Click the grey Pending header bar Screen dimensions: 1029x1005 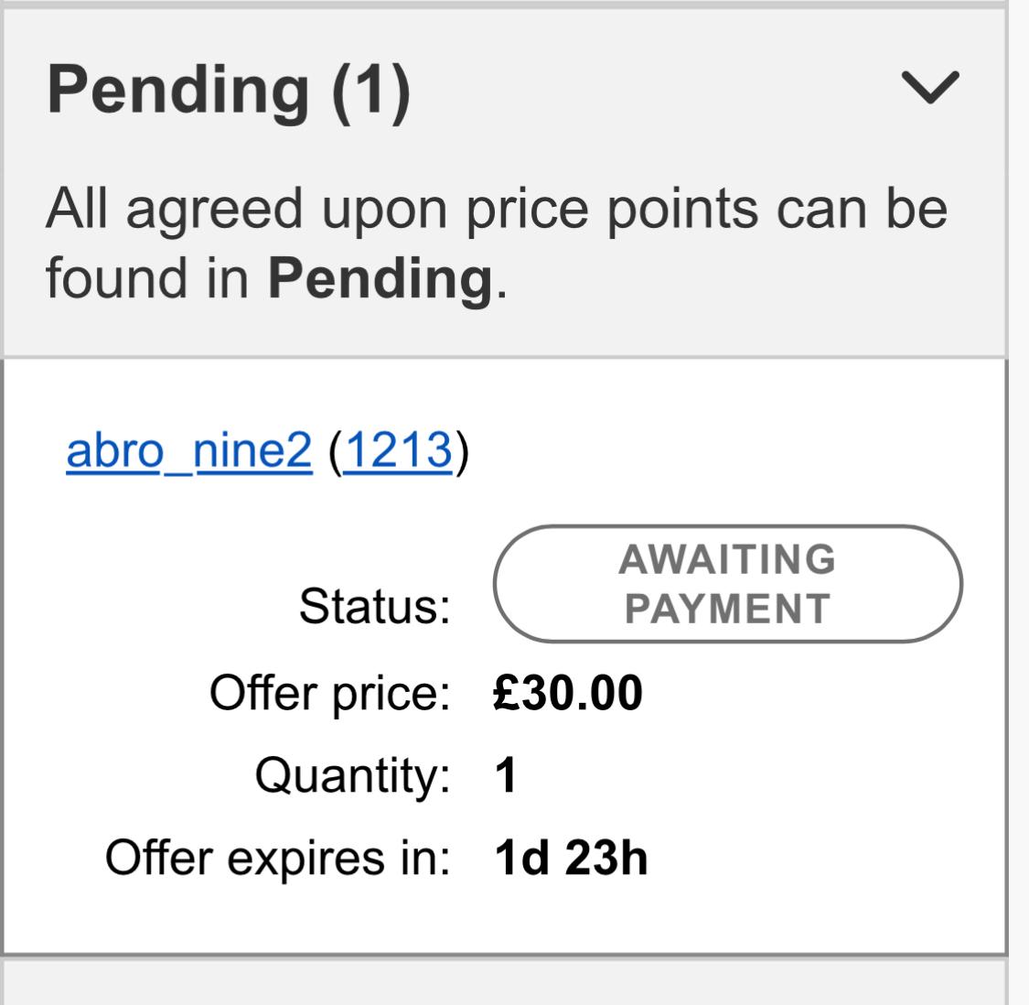pos(640,137)
